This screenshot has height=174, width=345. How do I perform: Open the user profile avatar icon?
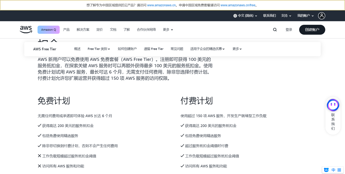tap(322, 16)
